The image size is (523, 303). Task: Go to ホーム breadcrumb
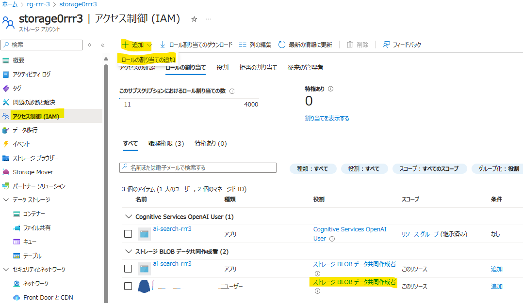[x=10, y=4]
